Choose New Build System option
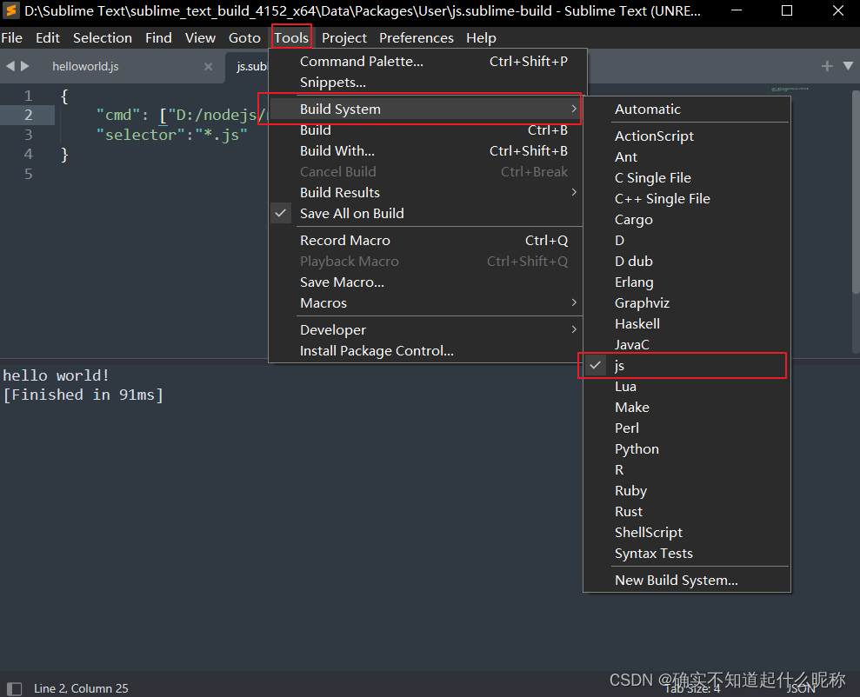The image size is (860, 697). [x=687, y=580]
